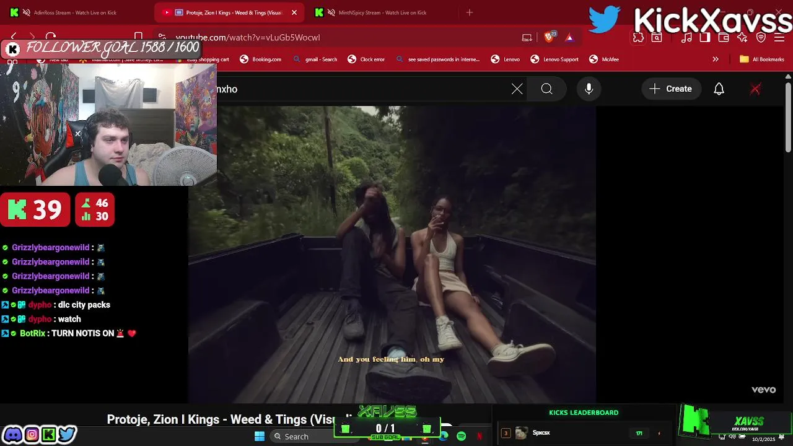Click the Spxcsx leaderboard entry

click(x=582, y=433)
